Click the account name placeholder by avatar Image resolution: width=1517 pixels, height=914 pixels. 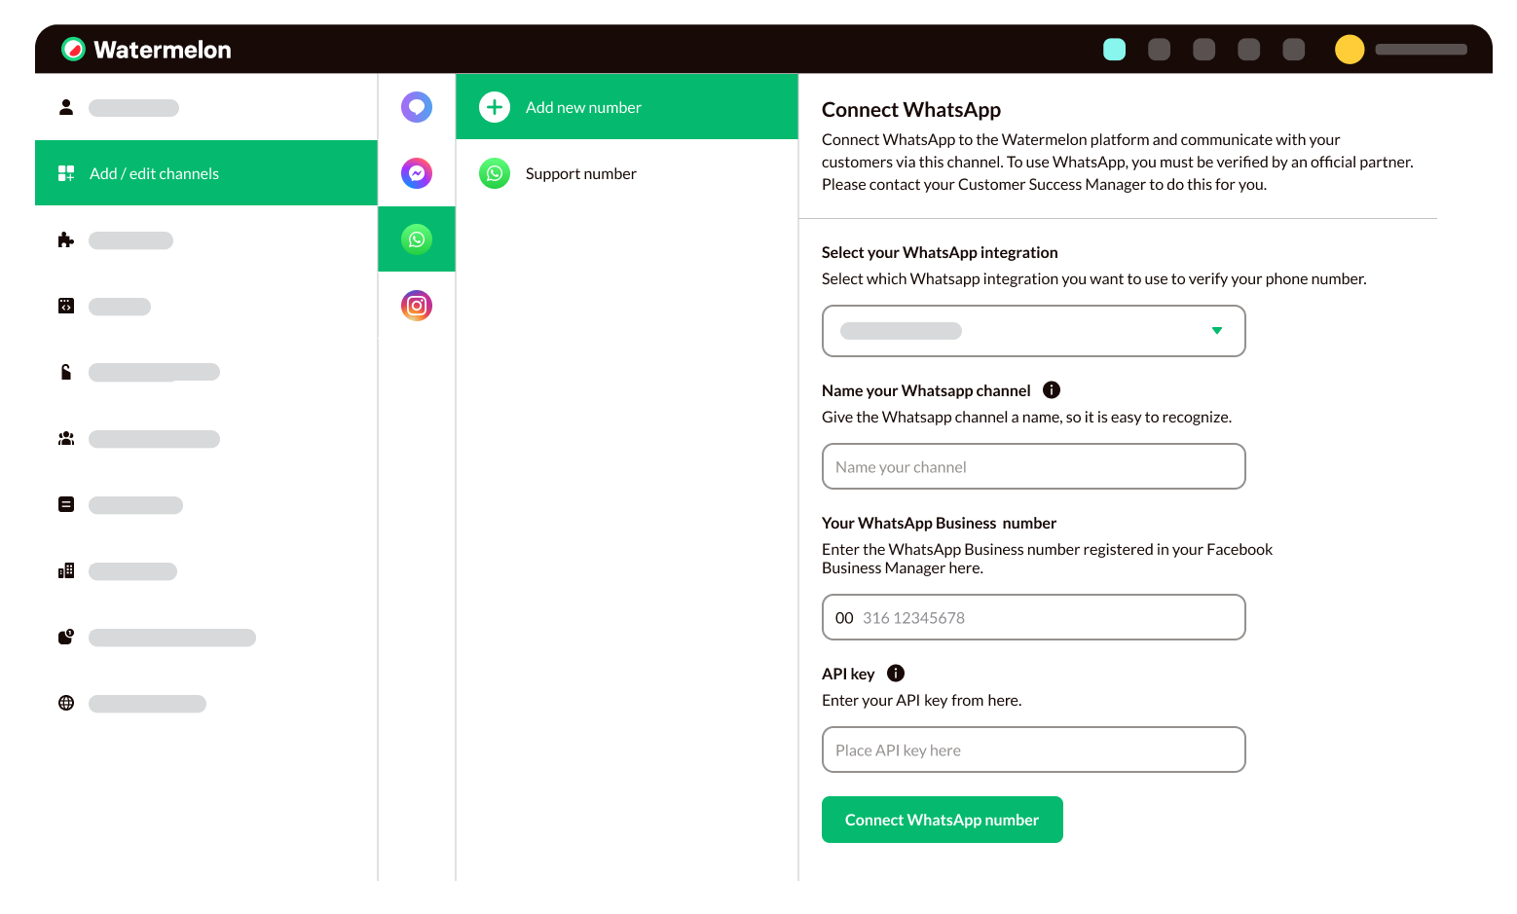click(1421, 49)
